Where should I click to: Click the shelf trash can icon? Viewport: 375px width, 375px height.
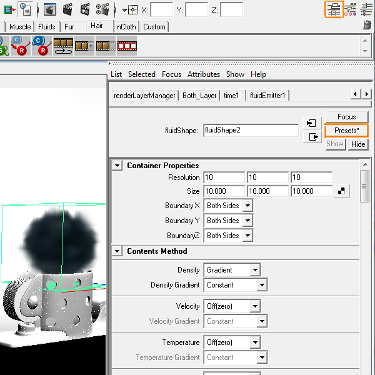367,25
